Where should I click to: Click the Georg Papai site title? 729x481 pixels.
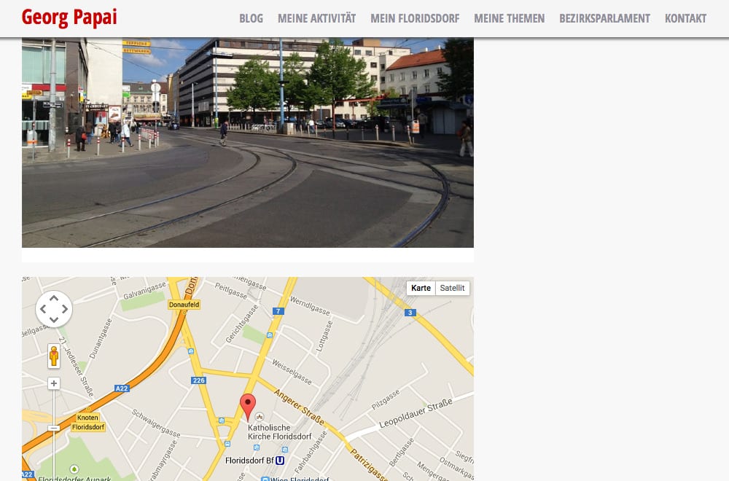click(x=69, y=17)
